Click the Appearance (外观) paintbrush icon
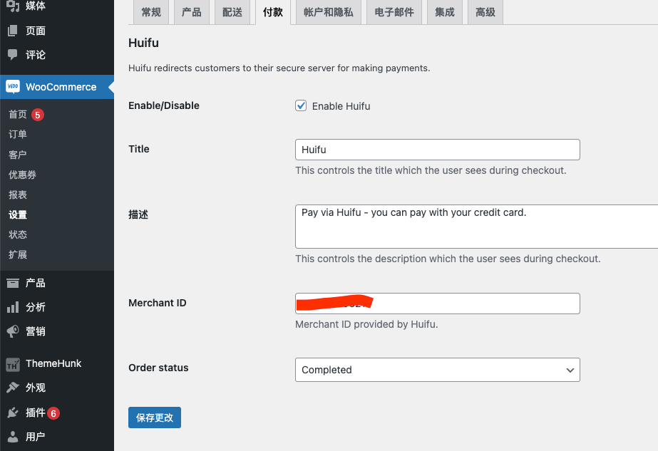Screen dimensions: 658x451 pyautogui.click(x=13, y=387)
